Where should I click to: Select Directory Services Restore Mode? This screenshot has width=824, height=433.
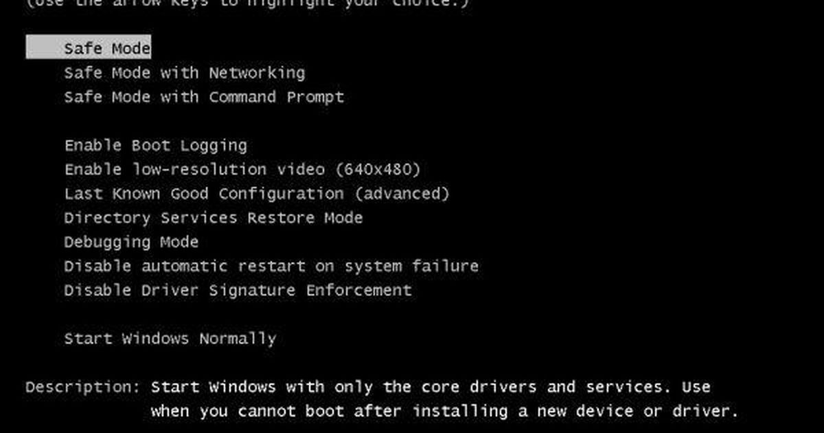click(214, 218)
